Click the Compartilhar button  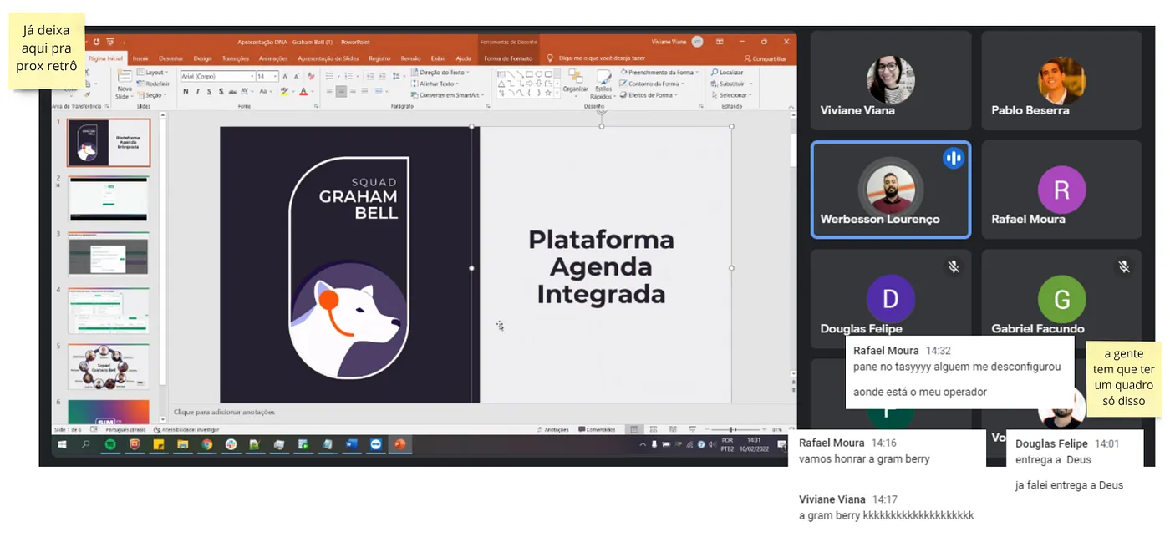[766, 59]
